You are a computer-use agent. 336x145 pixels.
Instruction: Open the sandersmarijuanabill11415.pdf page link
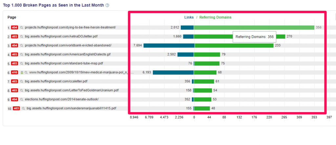pyautogui.click(x=71, y=108)
